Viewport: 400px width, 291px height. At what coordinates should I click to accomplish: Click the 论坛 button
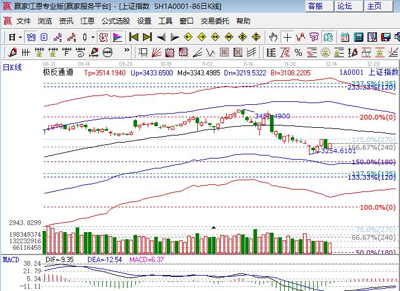tap(345, 6)
